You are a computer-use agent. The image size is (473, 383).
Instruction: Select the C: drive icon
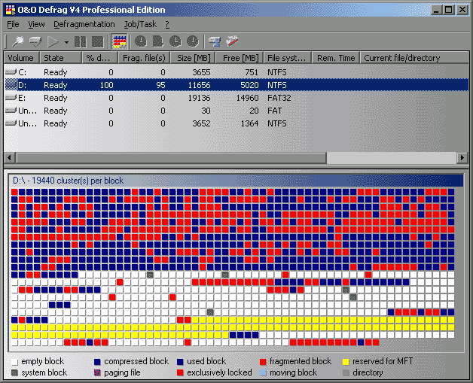11,71
